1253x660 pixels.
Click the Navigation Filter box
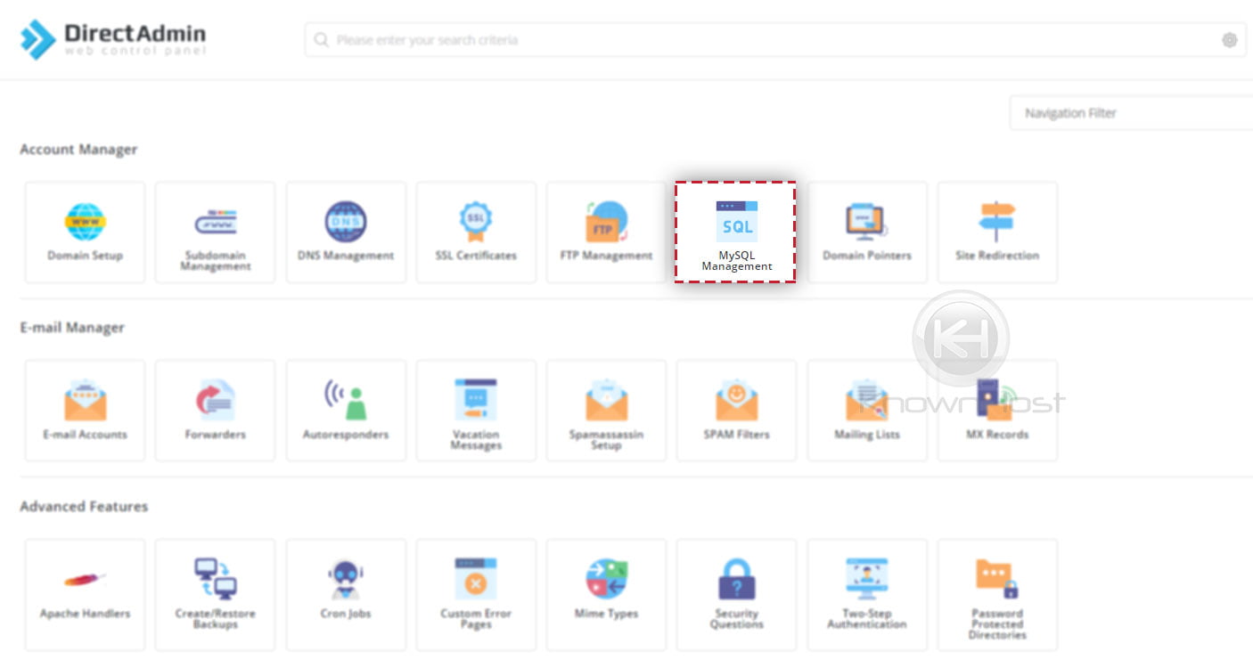click(x=1132, y=113)
